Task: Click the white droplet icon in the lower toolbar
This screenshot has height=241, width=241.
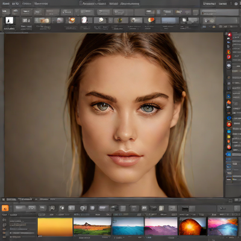Action: point(62,208)
